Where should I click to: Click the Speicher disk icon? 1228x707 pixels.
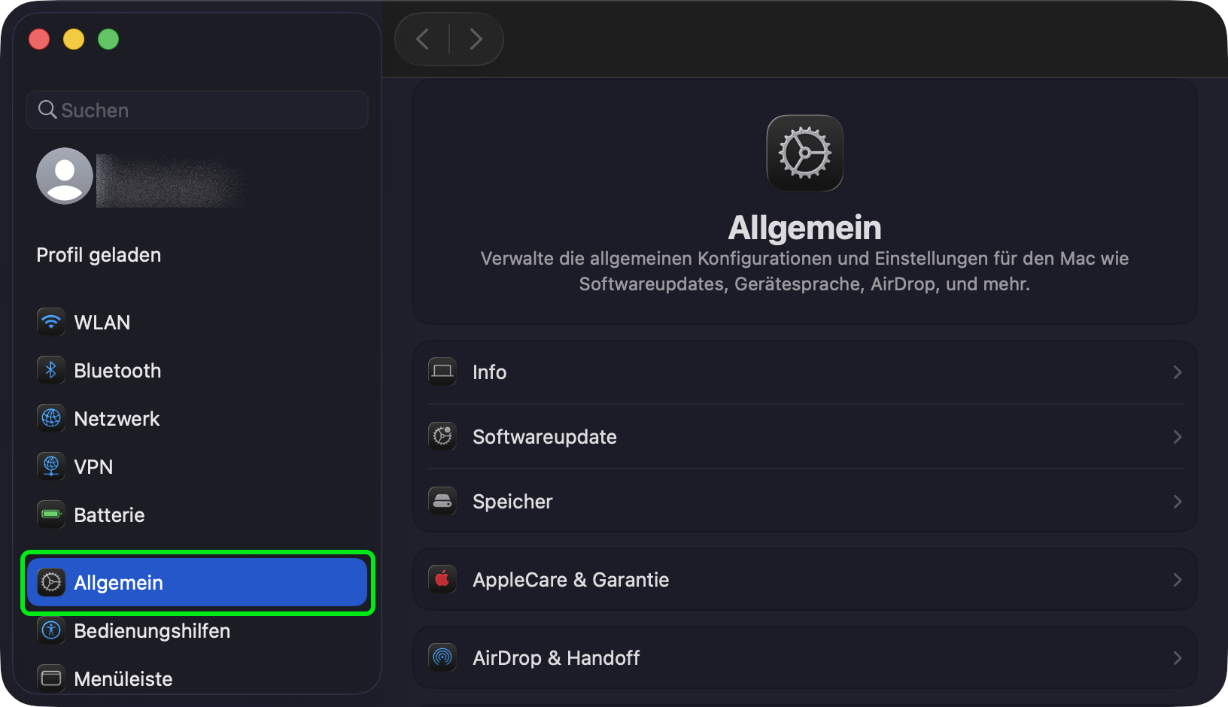click(442, 501)
